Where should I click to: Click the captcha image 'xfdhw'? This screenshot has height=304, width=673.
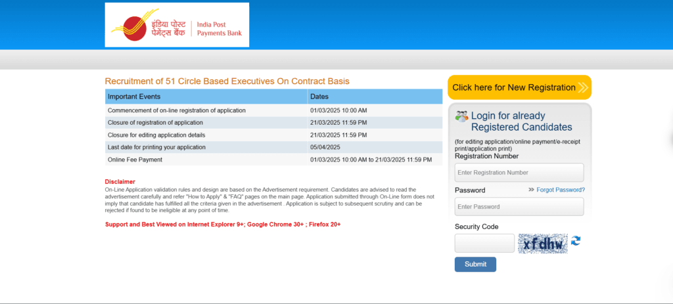click(542, 244)
